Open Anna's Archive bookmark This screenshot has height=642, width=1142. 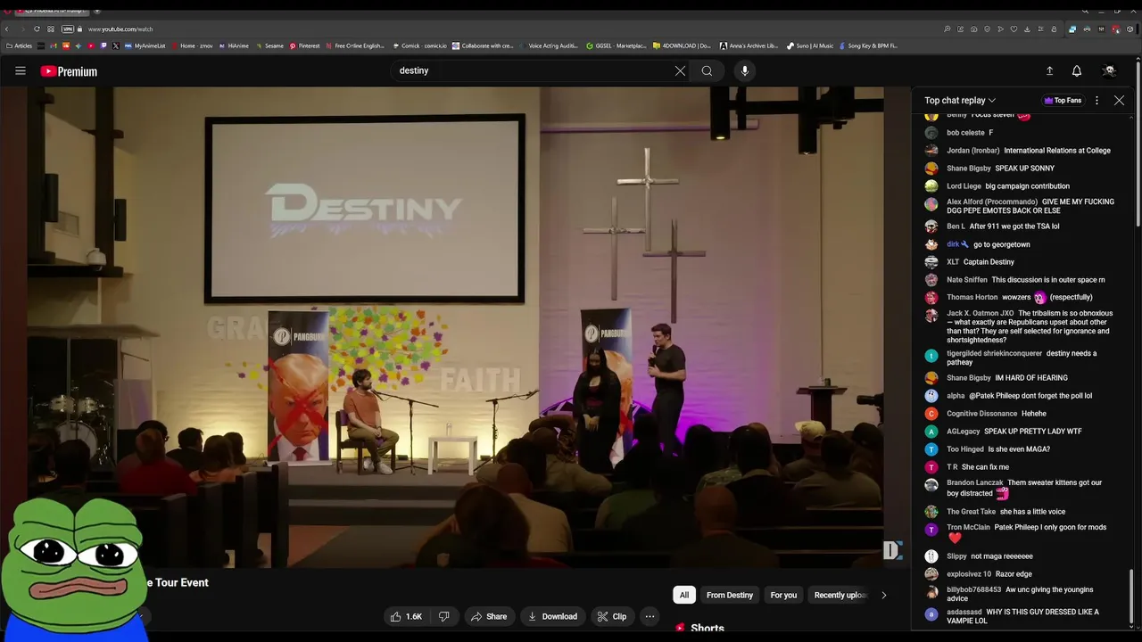coord(749,45)
